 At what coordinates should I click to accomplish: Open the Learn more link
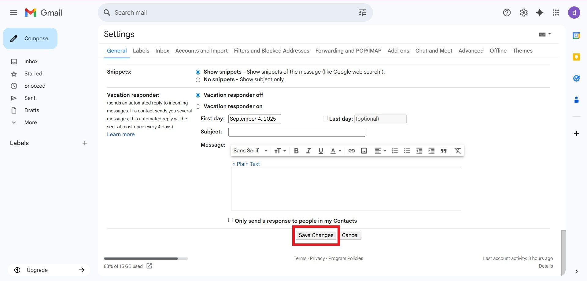pyautogui.click(x=121, y=134)
